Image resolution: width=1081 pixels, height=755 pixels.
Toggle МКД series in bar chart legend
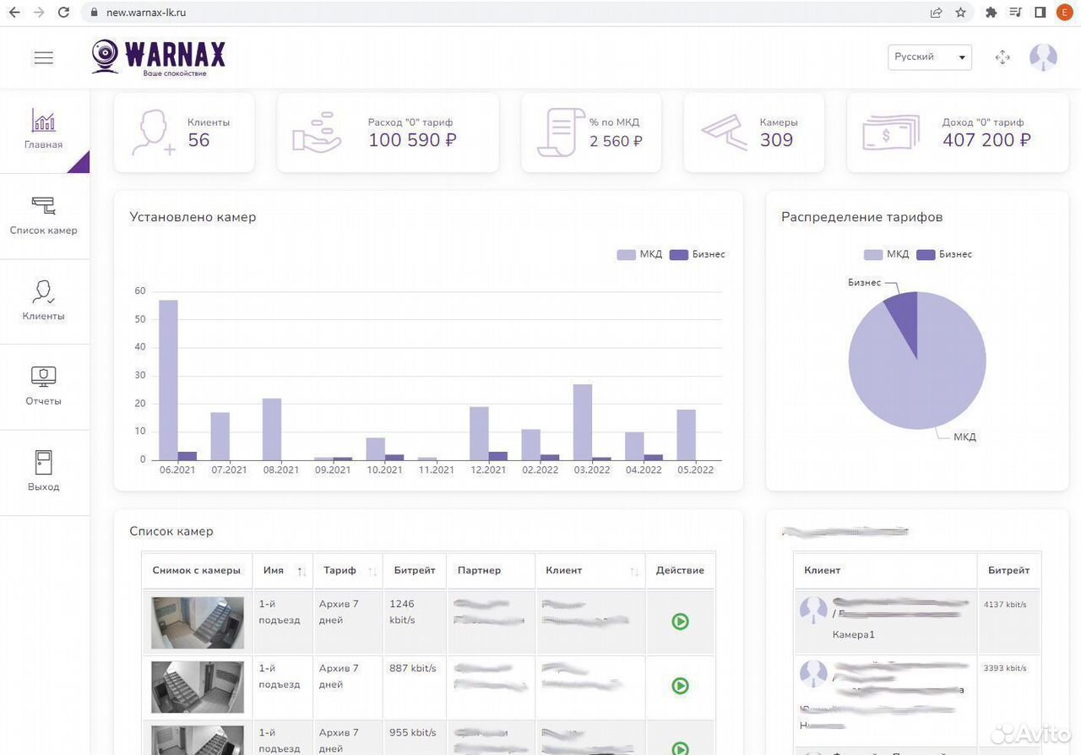[639, 254]
